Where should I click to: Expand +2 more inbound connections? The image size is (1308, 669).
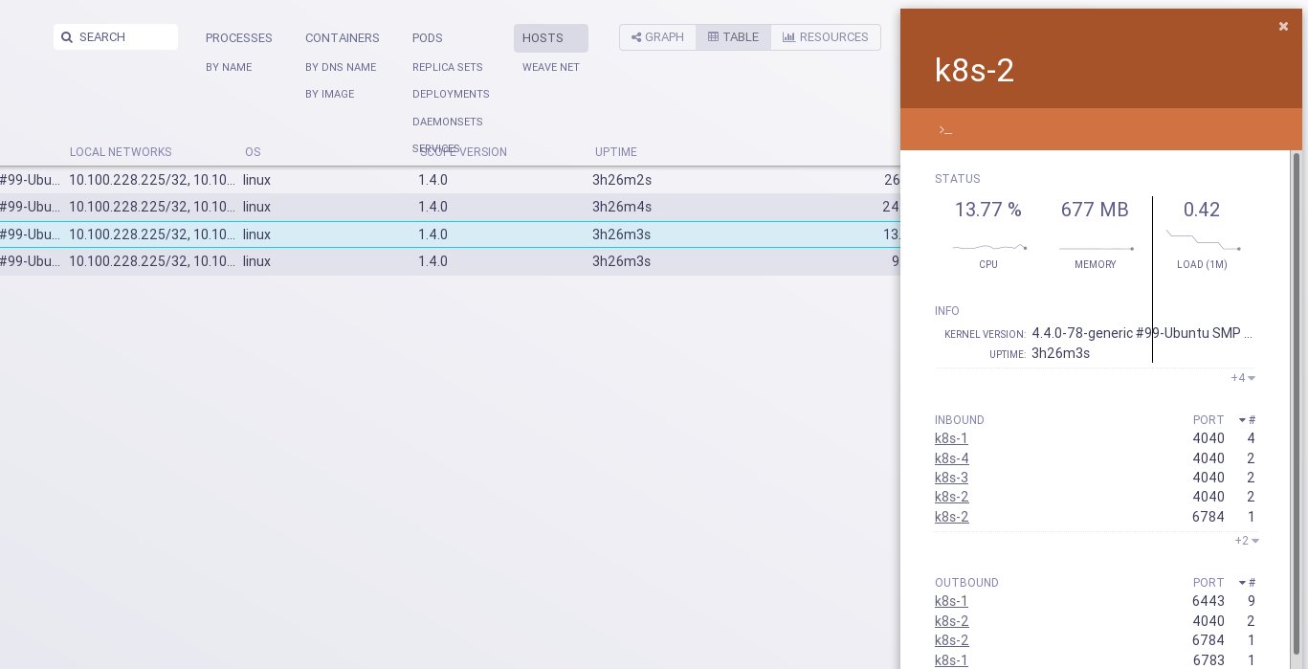pos(1247,541)
